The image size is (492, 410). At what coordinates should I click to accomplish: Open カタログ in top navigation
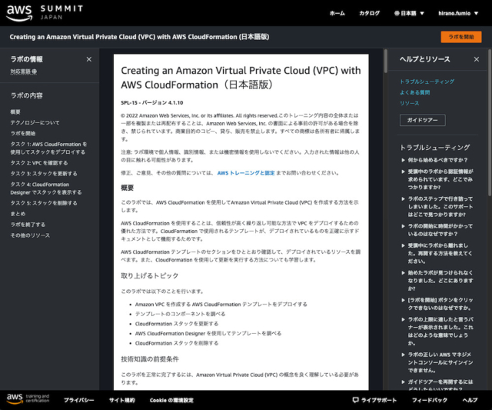coord(369,13)
